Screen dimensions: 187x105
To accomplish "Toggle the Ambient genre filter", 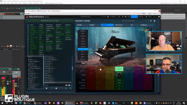I will tap(32, 29).
